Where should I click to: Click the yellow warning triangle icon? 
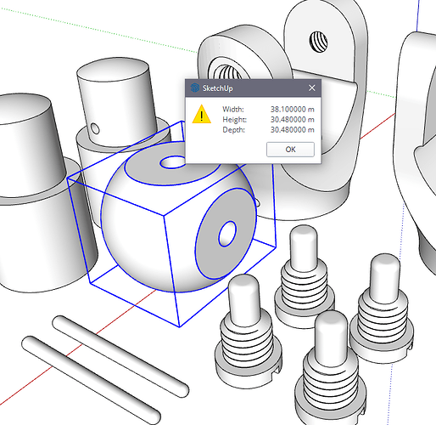[x=202, y=115]
